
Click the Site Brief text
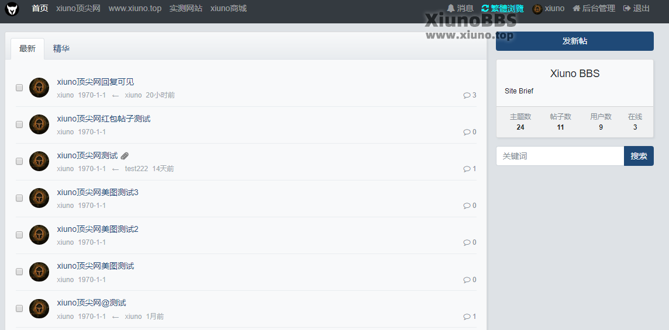tap(519, 91)
